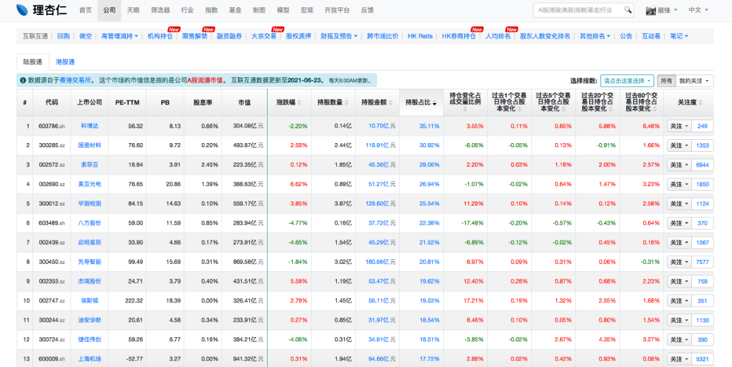Open the 公告 link
This screenshot has height=367, width=732.
tap(626, 36)
